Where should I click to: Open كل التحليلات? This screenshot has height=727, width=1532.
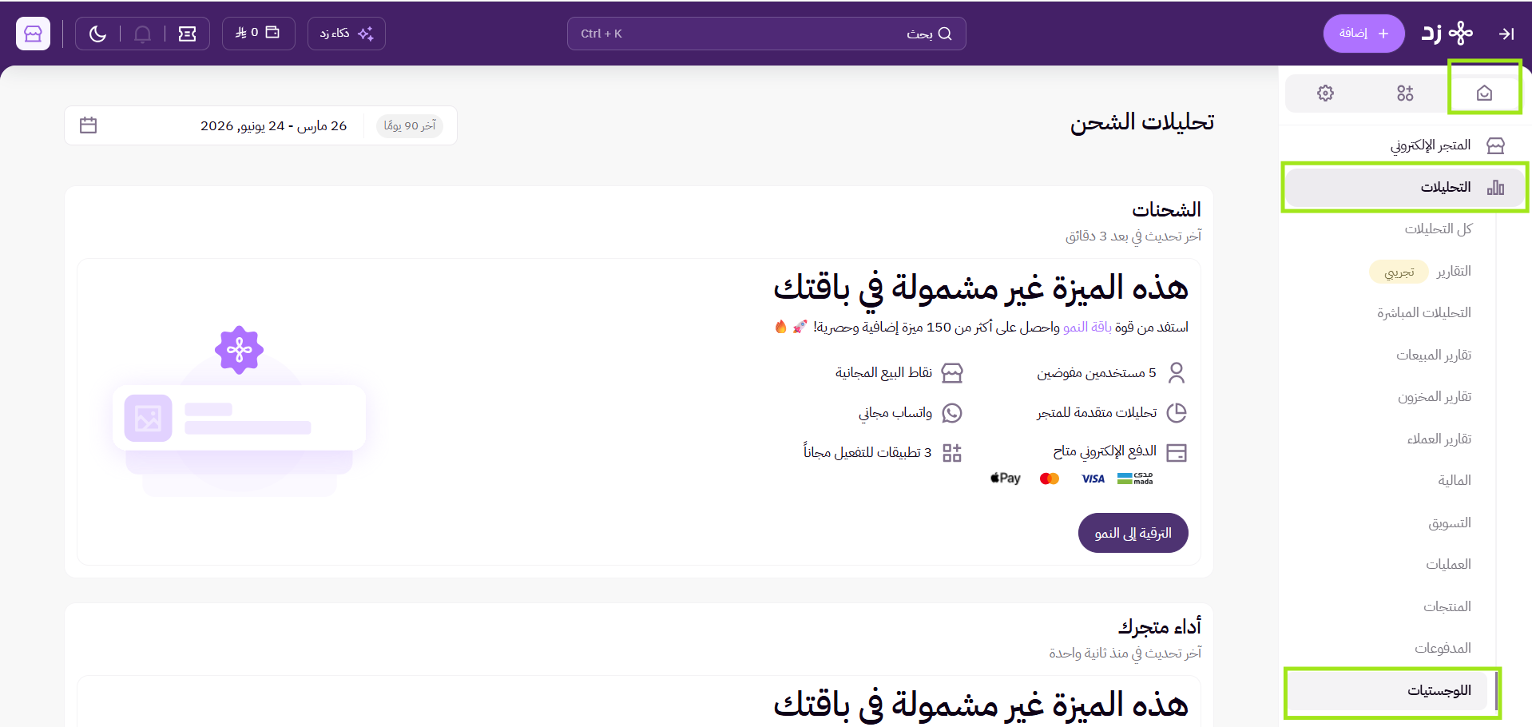(x=1438, y=229)
